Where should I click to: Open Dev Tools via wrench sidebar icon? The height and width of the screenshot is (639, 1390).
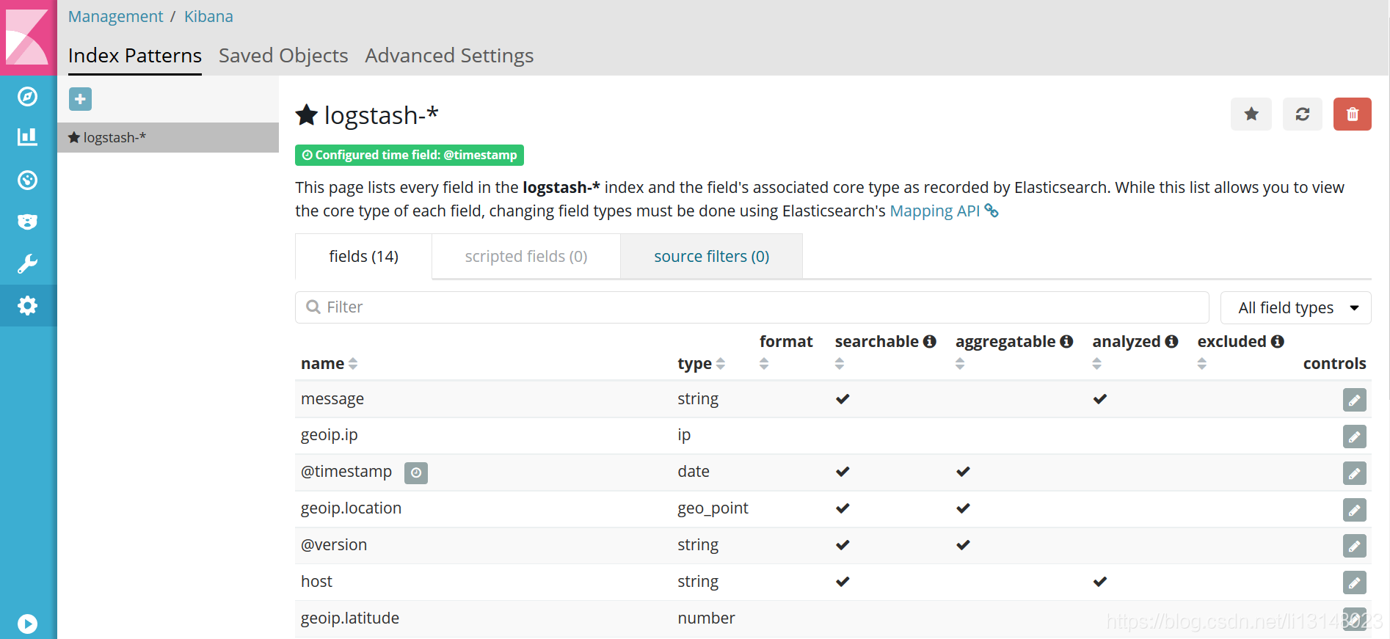point(28,264)
